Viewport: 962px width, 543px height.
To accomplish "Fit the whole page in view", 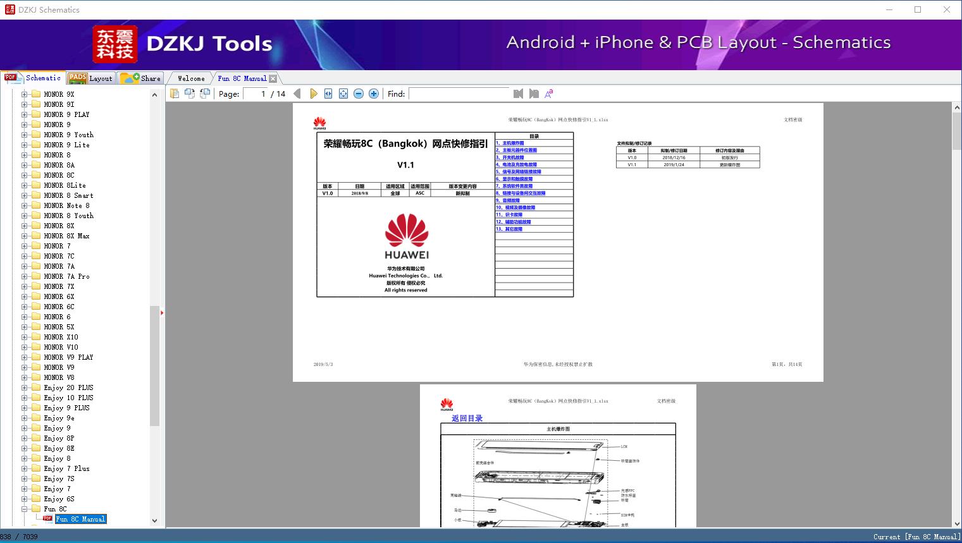I will (x=343, y=94).
